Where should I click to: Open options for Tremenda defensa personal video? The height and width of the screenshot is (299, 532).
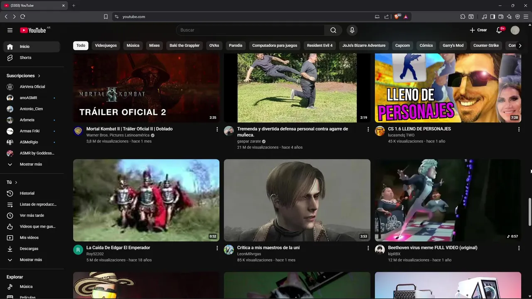point(368,130)
